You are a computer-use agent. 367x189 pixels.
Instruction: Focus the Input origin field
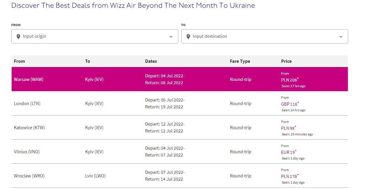click(95, 36)
